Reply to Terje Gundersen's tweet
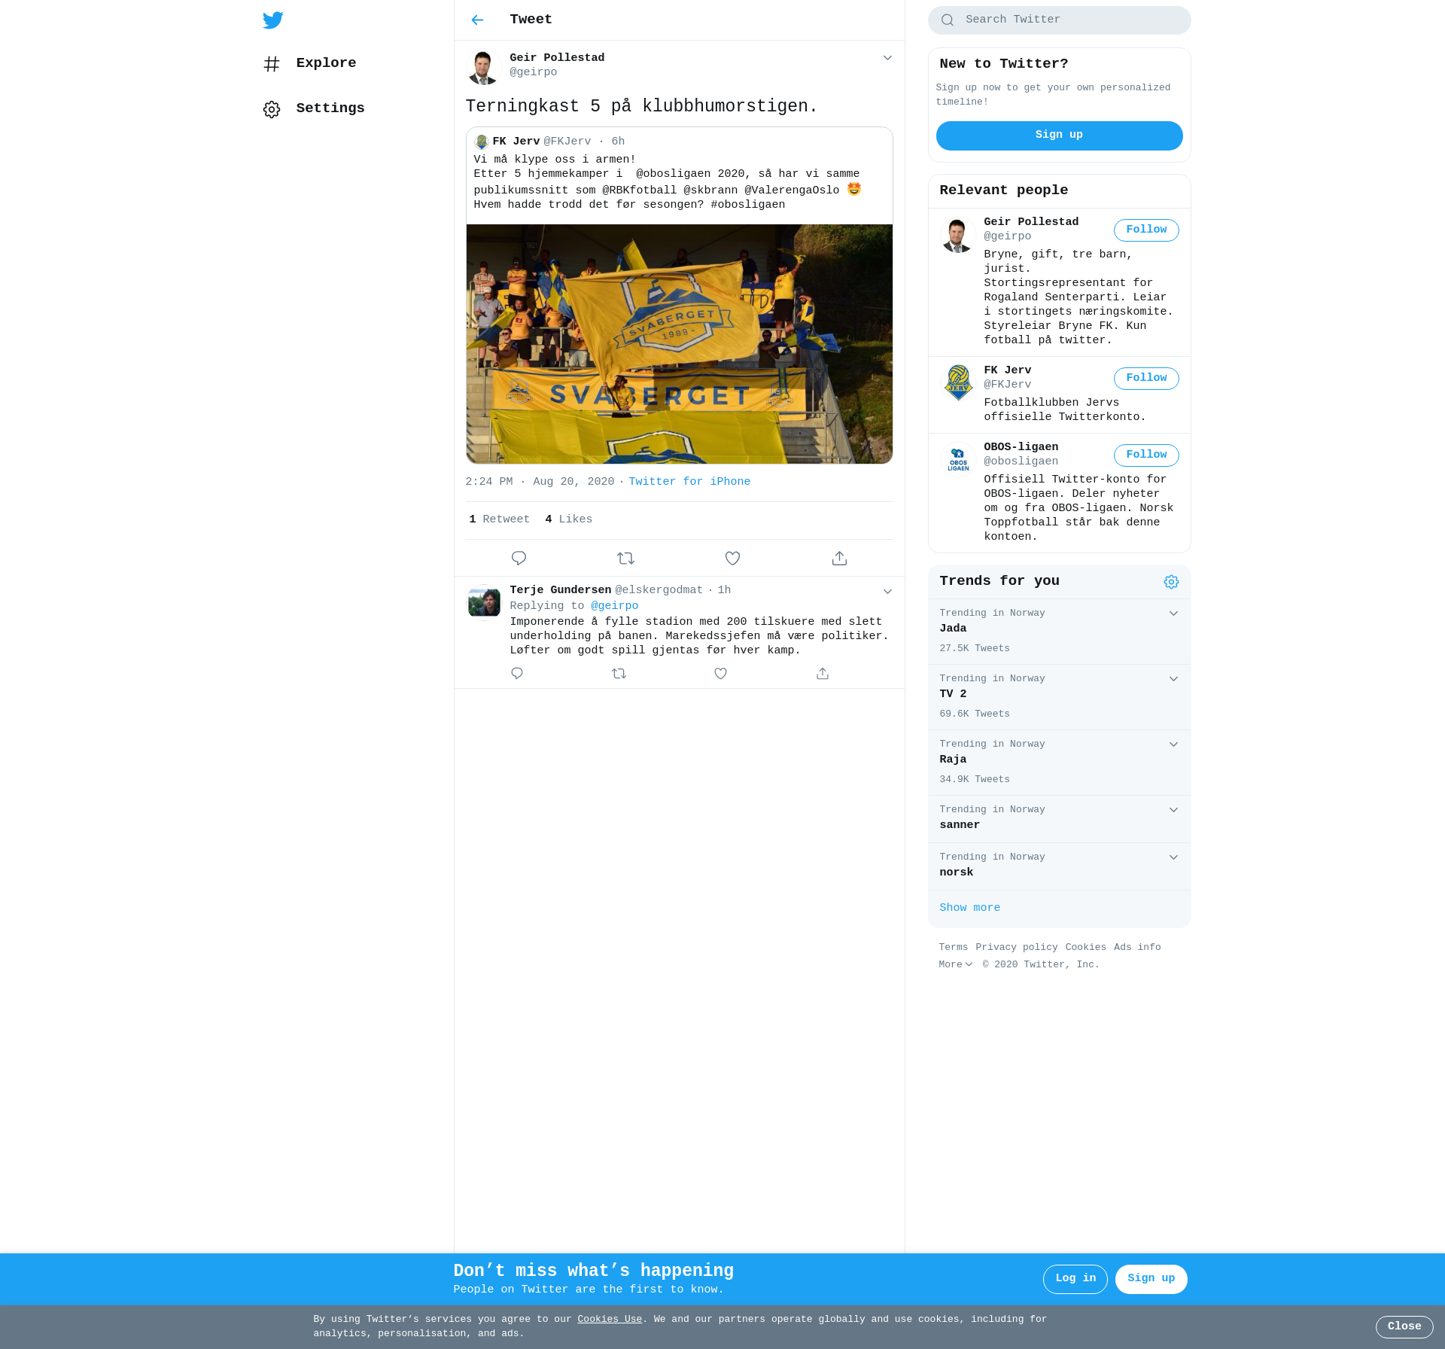 click(516, 674)
